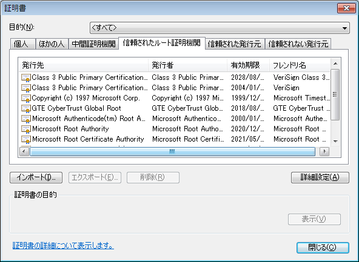Screen dimensions: 359x262
Task: Click horizontal scrollbar left arrow
Action: coord(24,151)
